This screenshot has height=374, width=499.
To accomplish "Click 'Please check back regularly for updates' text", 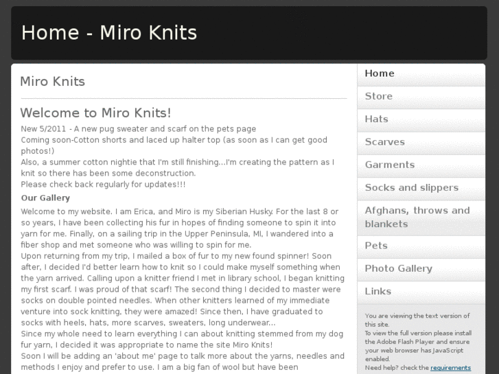I will pyautogui.click(x=103, y=184).
